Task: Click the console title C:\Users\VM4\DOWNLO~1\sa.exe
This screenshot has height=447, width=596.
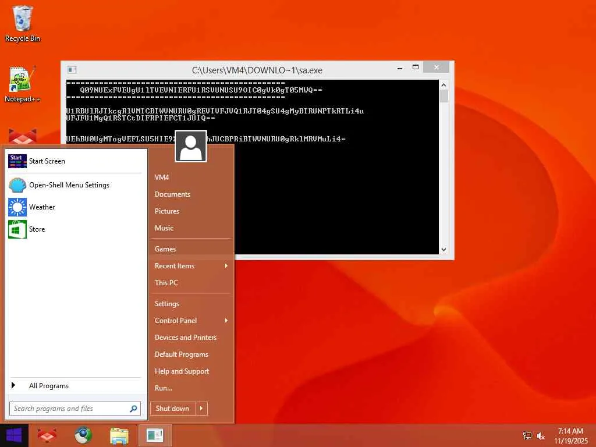Action: coord(257,70)
